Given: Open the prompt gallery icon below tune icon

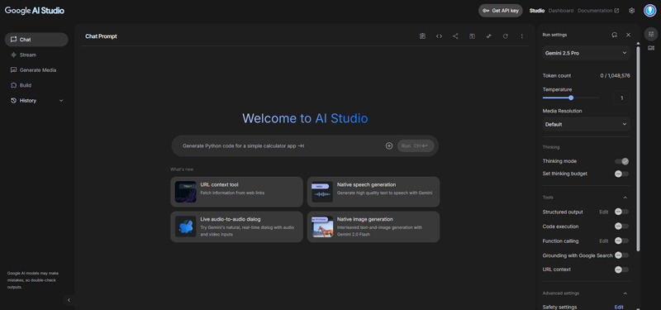Looking at the screenshot, I should coord(651,48).
